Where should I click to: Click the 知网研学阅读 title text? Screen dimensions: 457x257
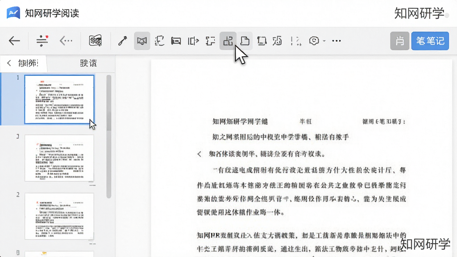point(52,13)
